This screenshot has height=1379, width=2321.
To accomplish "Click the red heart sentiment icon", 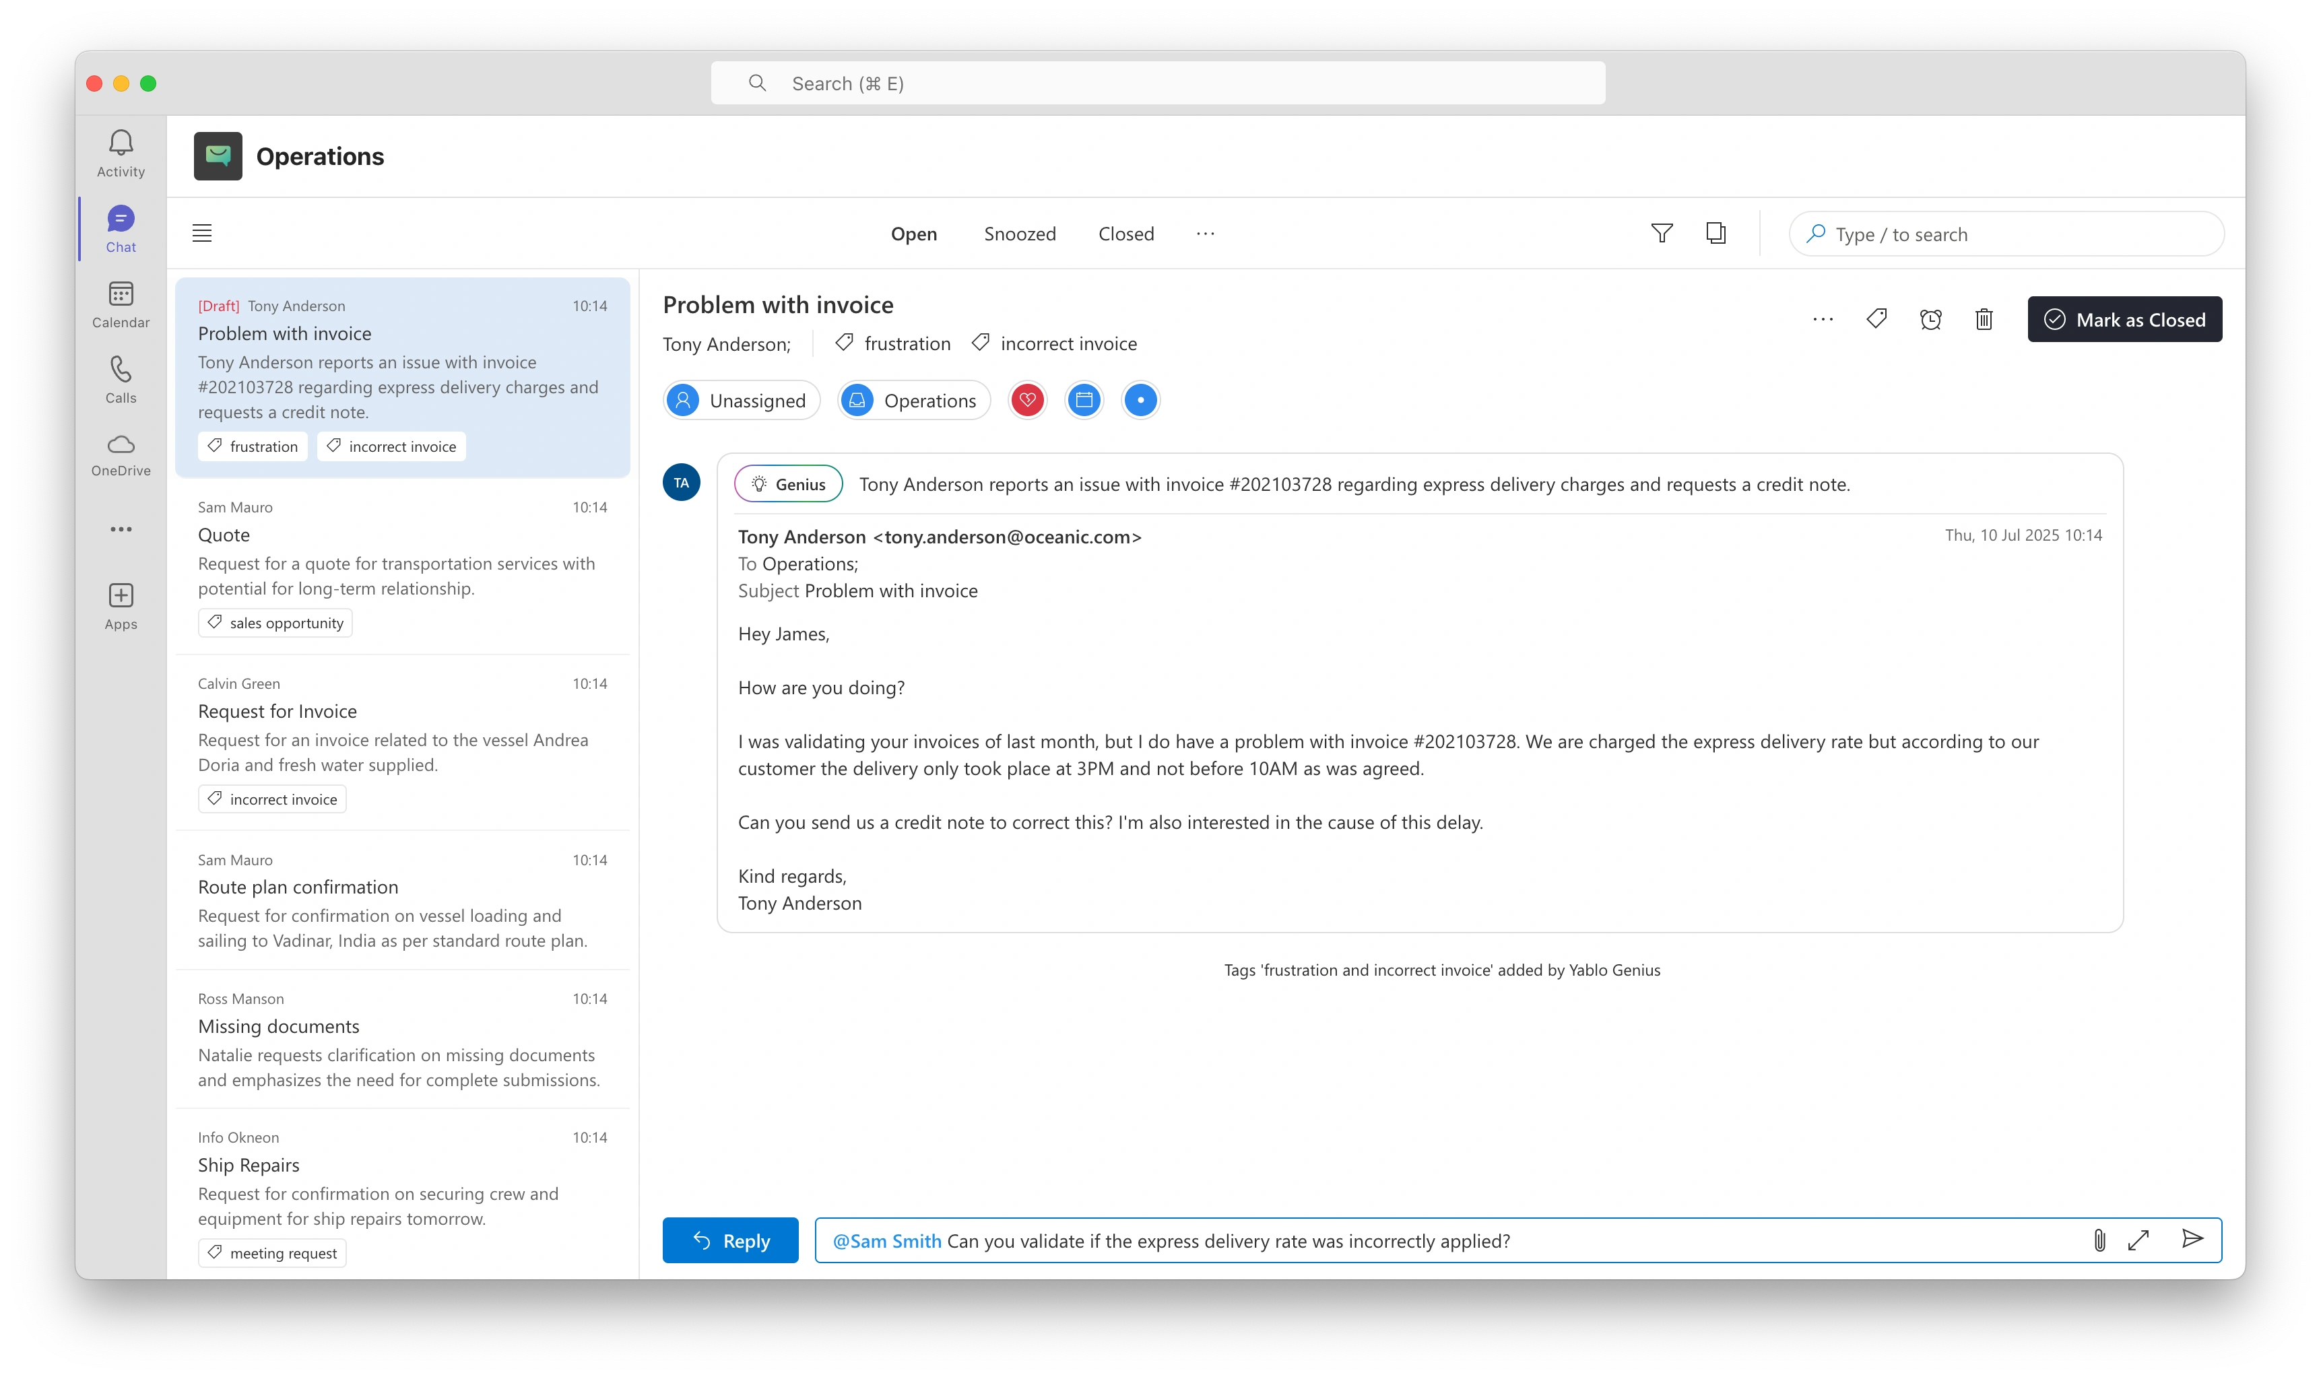I will 1027,401.
